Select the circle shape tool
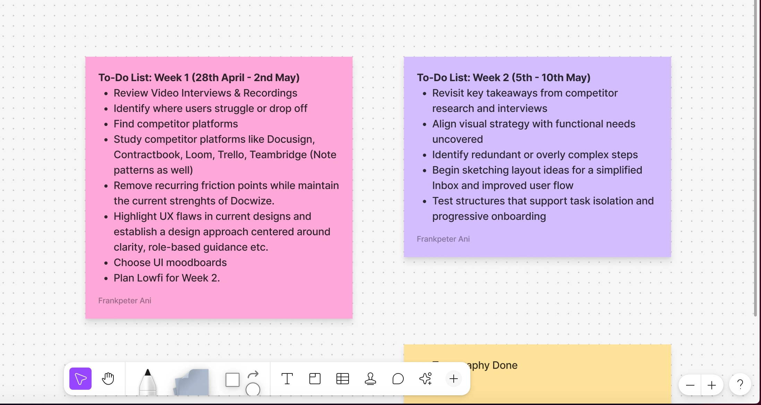 coord(253,389)
